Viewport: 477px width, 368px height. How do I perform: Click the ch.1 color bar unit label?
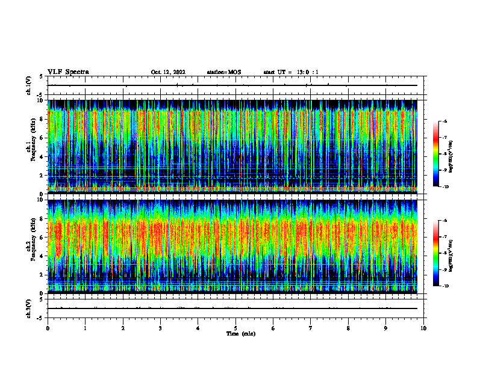451,156
